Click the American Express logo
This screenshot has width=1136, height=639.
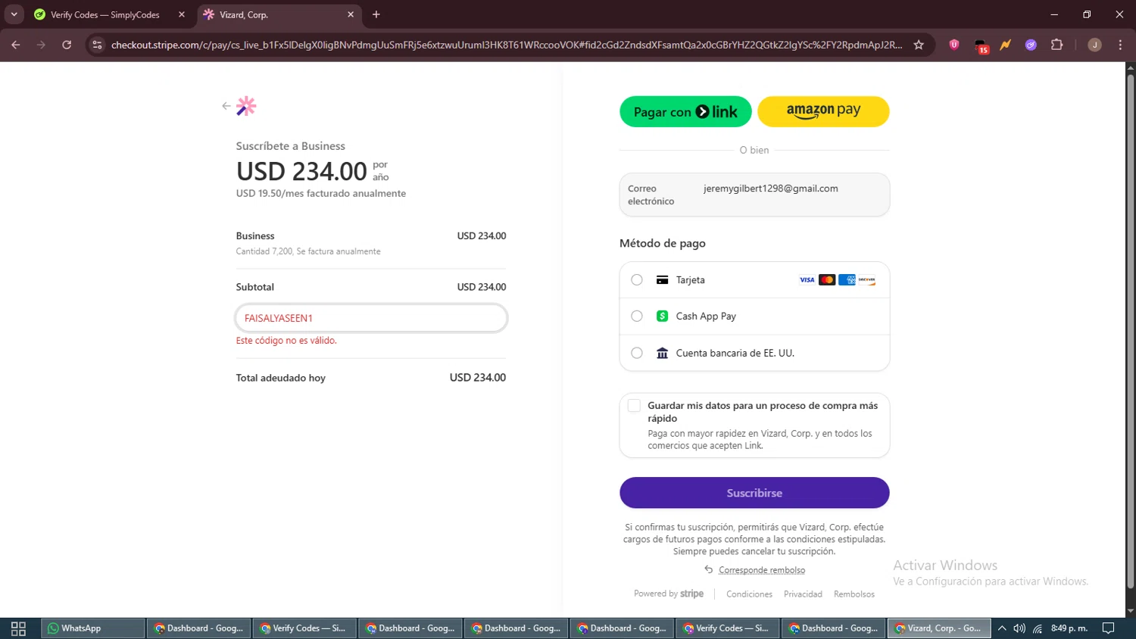tap(847, 280)
